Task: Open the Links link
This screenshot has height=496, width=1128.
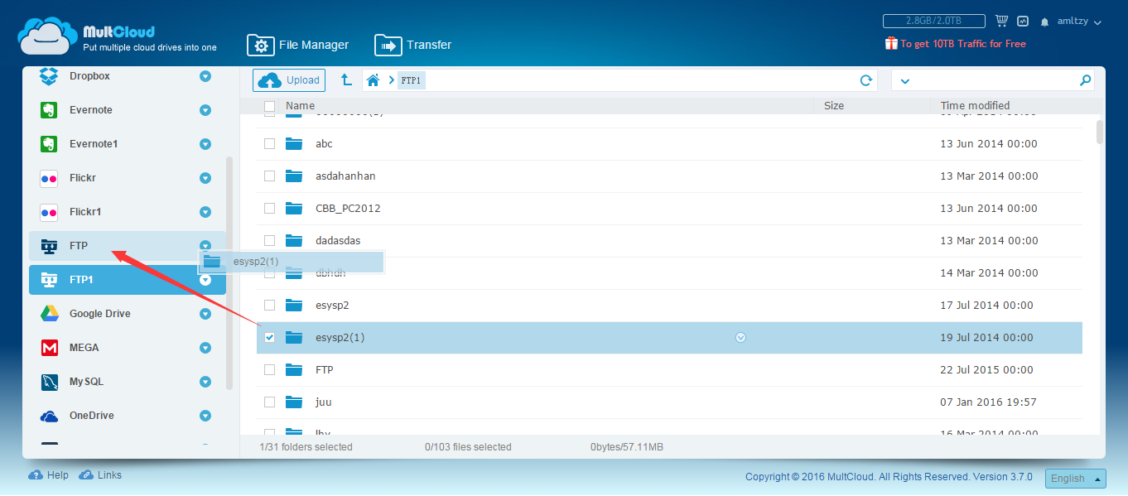Action: pos(109,475)
